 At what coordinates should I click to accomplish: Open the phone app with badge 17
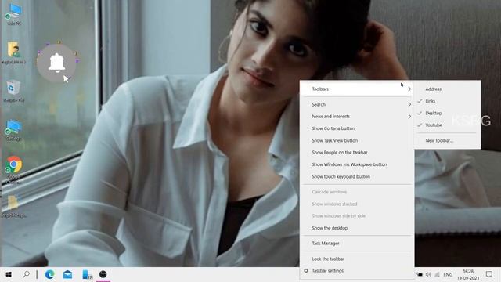(x=87, y=275)
